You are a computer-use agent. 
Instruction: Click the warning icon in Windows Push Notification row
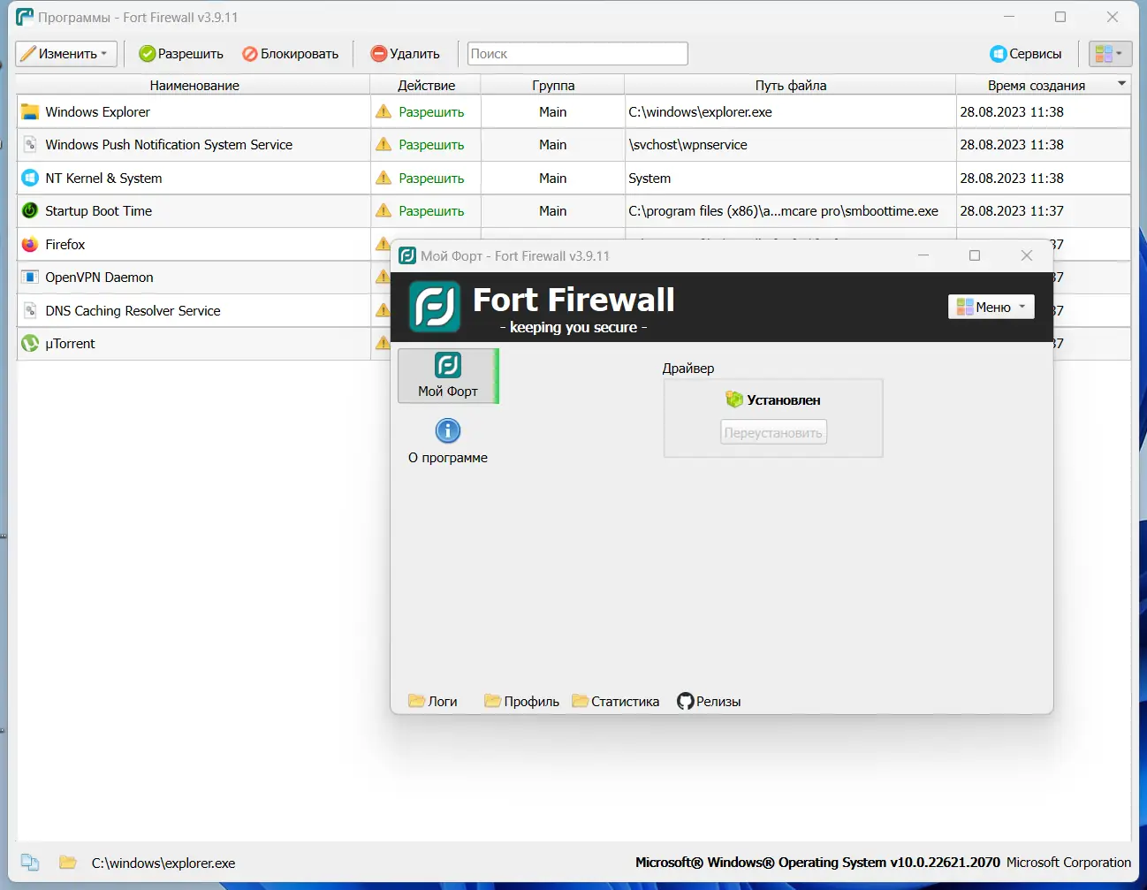point(384,145)
